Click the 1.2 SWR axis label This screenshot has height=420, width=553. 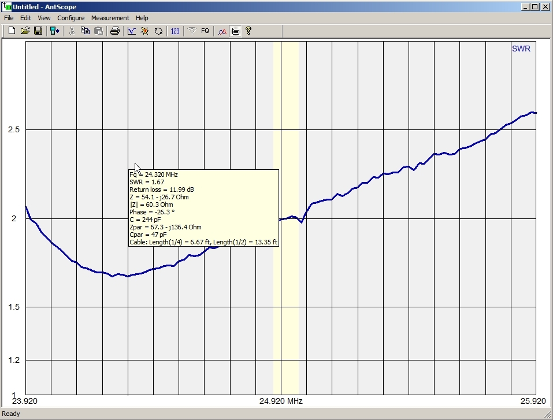click(x=14, y=360)
